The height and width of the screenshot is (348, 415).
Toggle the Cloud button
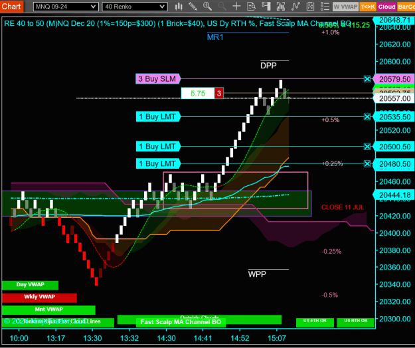pyautogui.click(x=386, y=7)
